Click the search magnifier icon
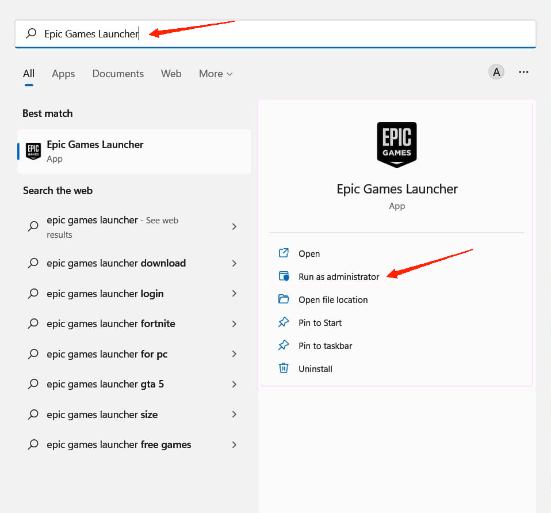Screen dimensions: 551x513 [x=30, y=33]
